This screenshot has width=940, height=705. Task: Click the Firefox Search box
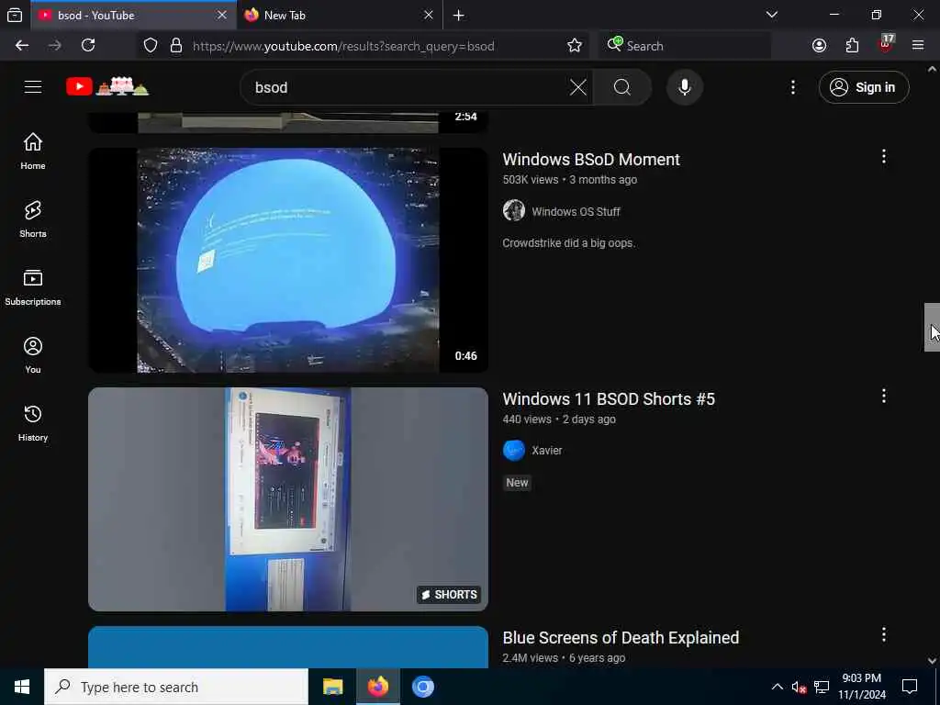[685, 46]
